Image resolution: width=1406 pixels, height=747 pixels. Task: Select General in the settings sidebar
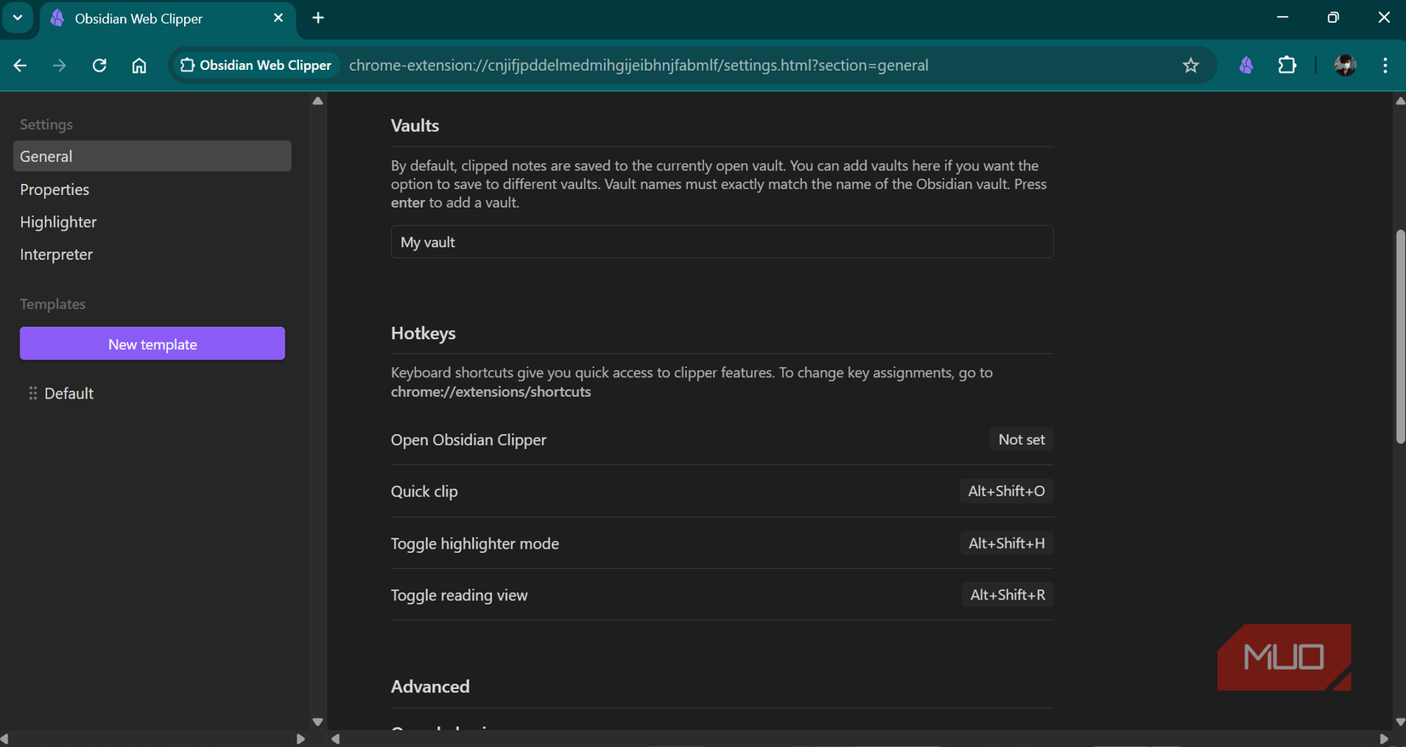tap(153, 156)
